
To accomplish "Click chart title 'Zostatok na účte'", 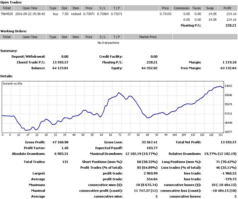I will pos(12,84).
